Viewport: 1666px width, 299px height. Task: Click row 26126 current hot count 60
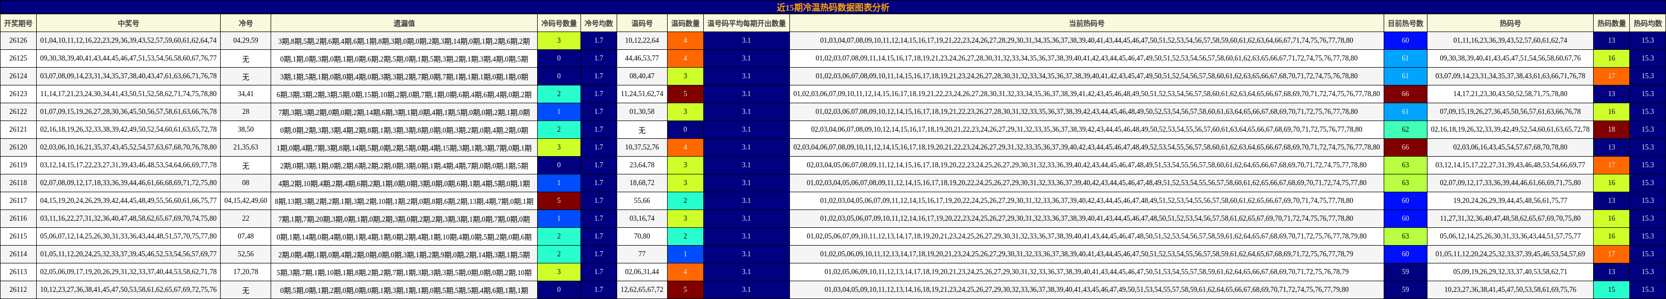pyautogui.click(x=1406, y=41)
